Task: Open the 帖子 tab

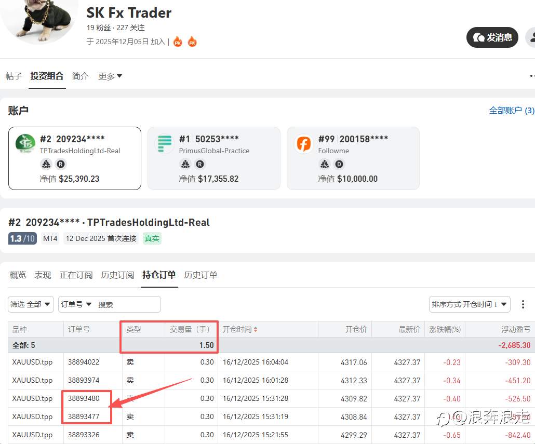Action: pyautogui.click(x=14, y=76)
